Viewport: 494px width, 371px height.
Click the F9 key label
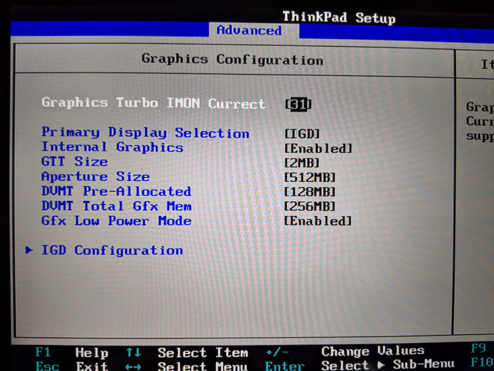(478, 348)
